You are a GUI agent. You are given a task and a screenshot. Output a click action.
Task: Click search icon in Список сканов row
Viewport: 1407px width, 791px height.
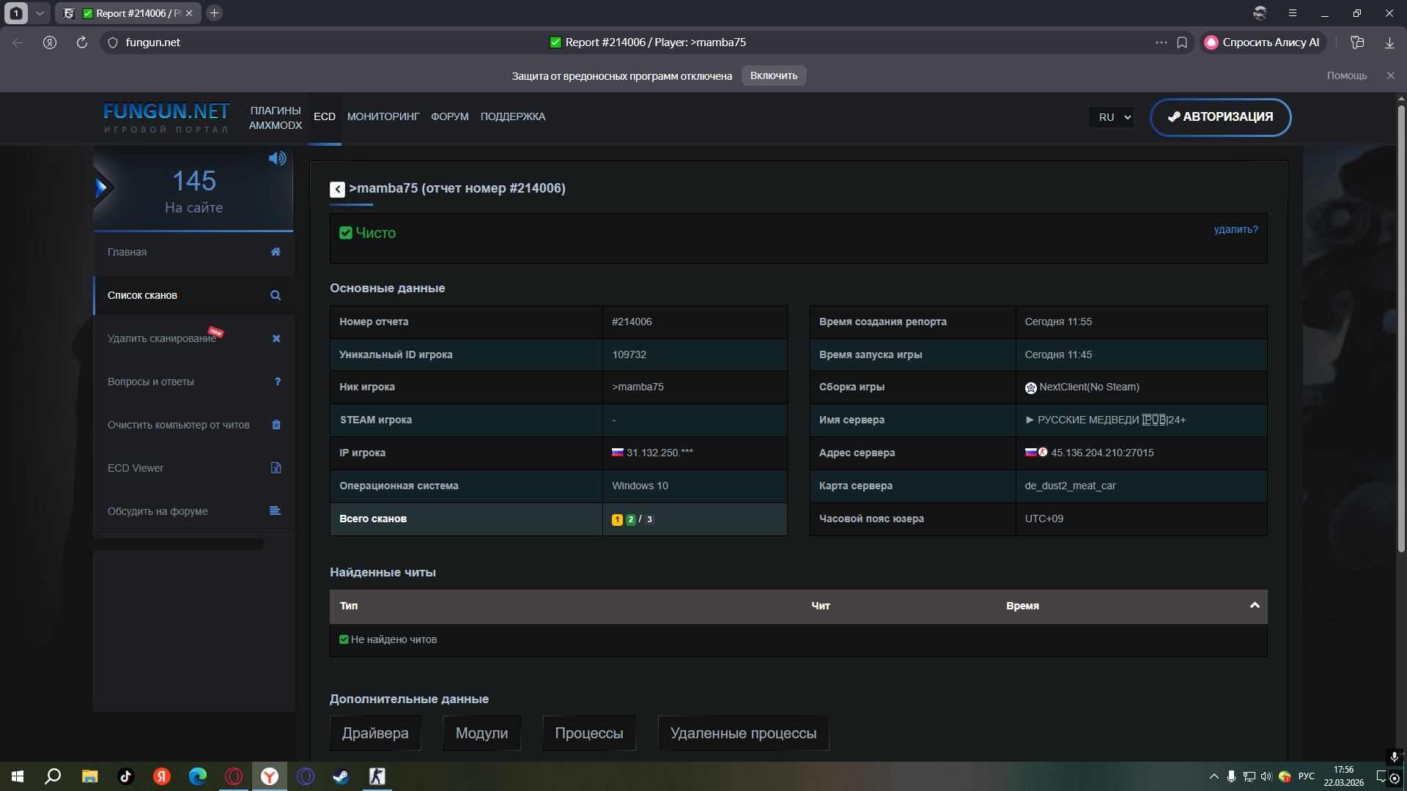[276, 295]
